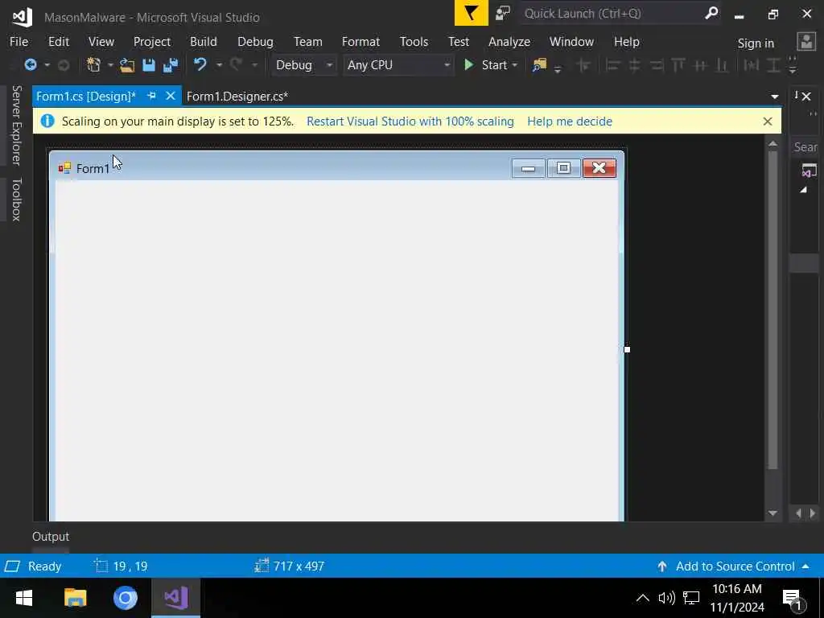The width and height of the screenshot is (824, 618).
Task: Click the Quick Launch magnifier icon
Action: [x=711, y=13]
